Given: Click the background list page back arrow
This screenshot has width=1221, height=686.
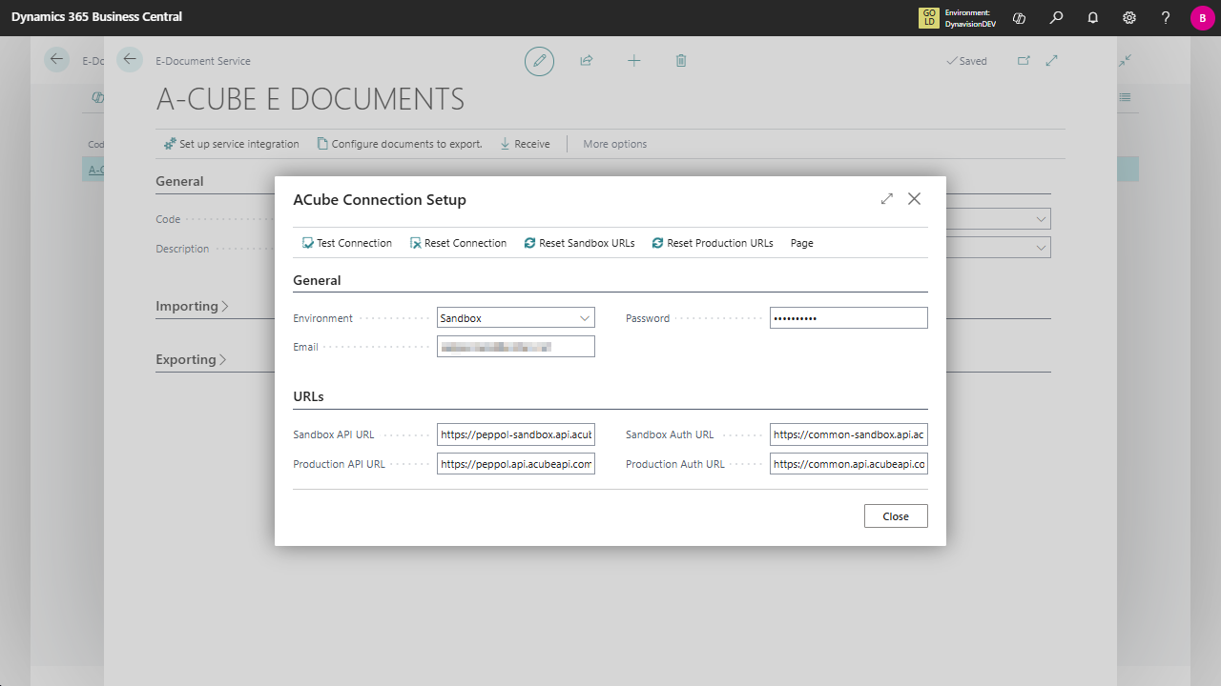Looking at the screenshot, I should tap(57, 60).
